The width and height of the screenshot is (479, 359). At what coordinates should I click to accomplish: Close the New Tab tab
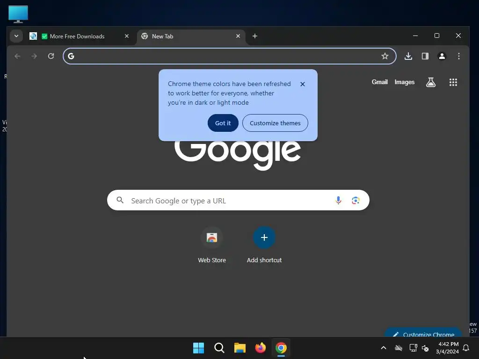(x=238, y=36)
